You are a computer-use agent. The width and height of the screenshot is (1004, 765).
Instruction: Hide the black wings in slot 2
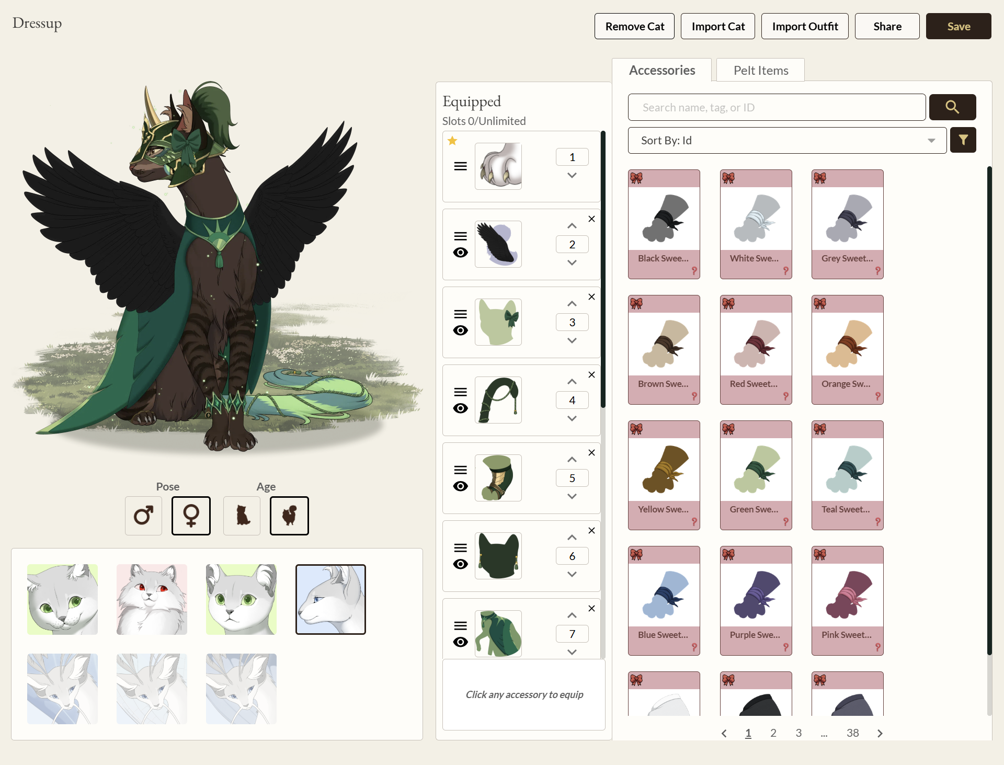click(460, 253)
